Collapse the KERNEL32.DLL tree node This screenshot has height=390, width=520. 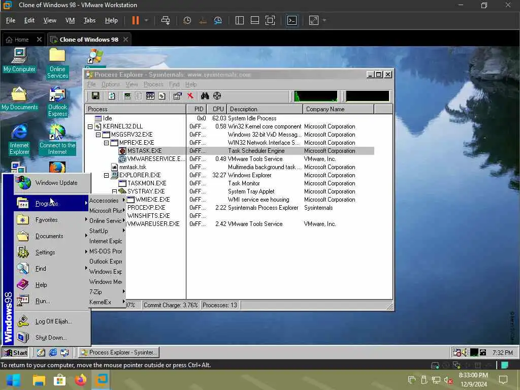click(90, 126)
